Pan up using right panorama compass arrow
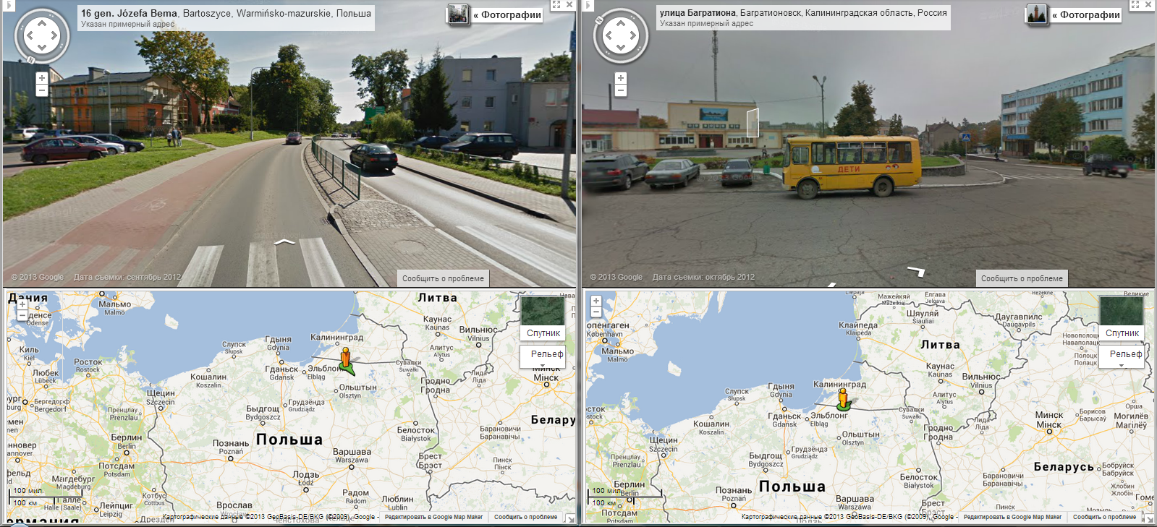Image resolution: width=1157 pixels, height=527 pixels. (620, 22)
